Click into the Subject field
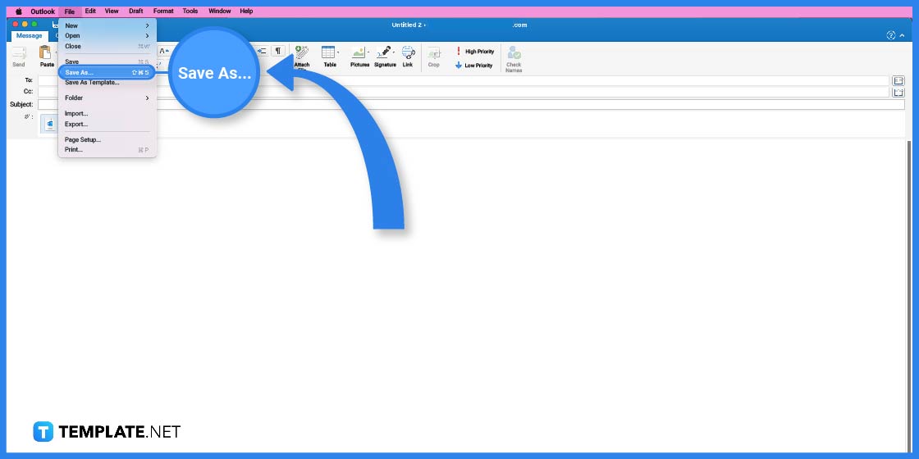 click(x=468, y=105)
